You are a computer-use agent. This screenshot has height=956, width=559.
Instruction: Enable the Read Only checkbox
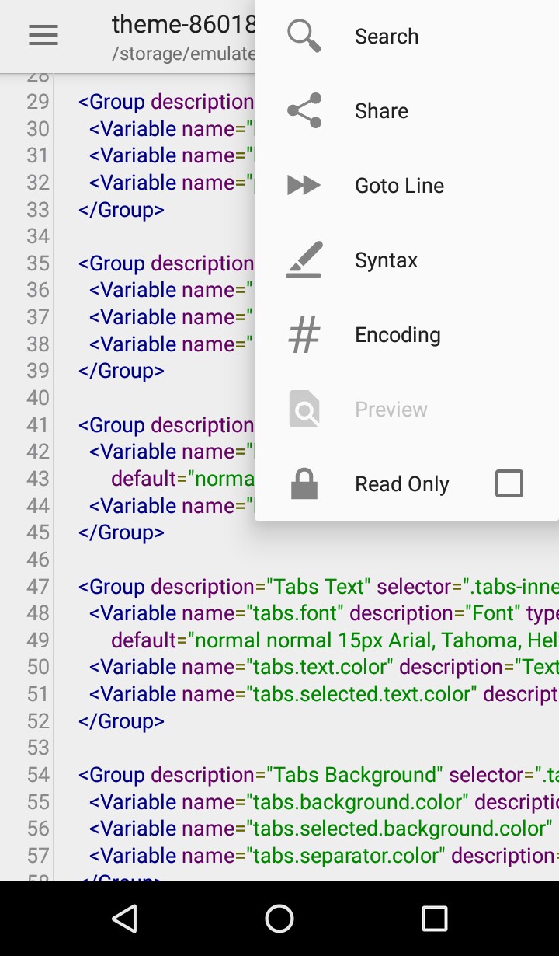coord(509,483)
